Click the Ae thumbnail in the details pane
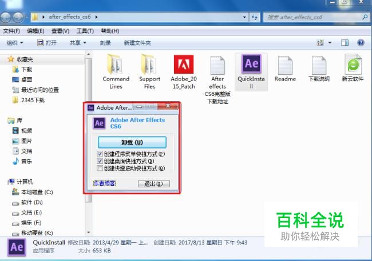372x261 pixels. coord(17,247)
